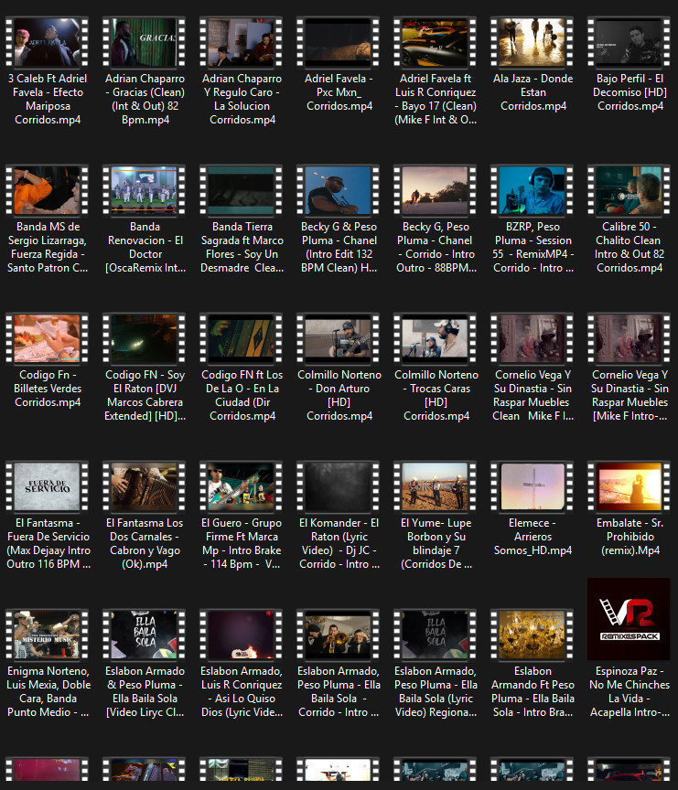The image size is (678, 790).
Task: Select El Fantasma Los Dos Carnales thumbnail
Action: [x=145, y=486]
